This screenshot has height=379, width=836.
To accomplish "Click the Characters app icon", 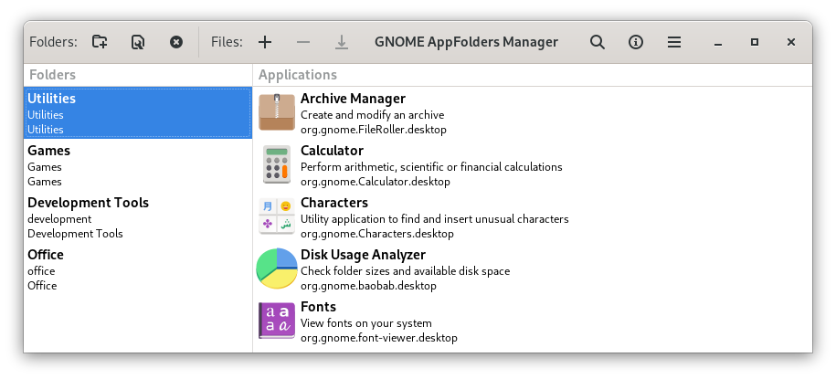I will 277,216.
